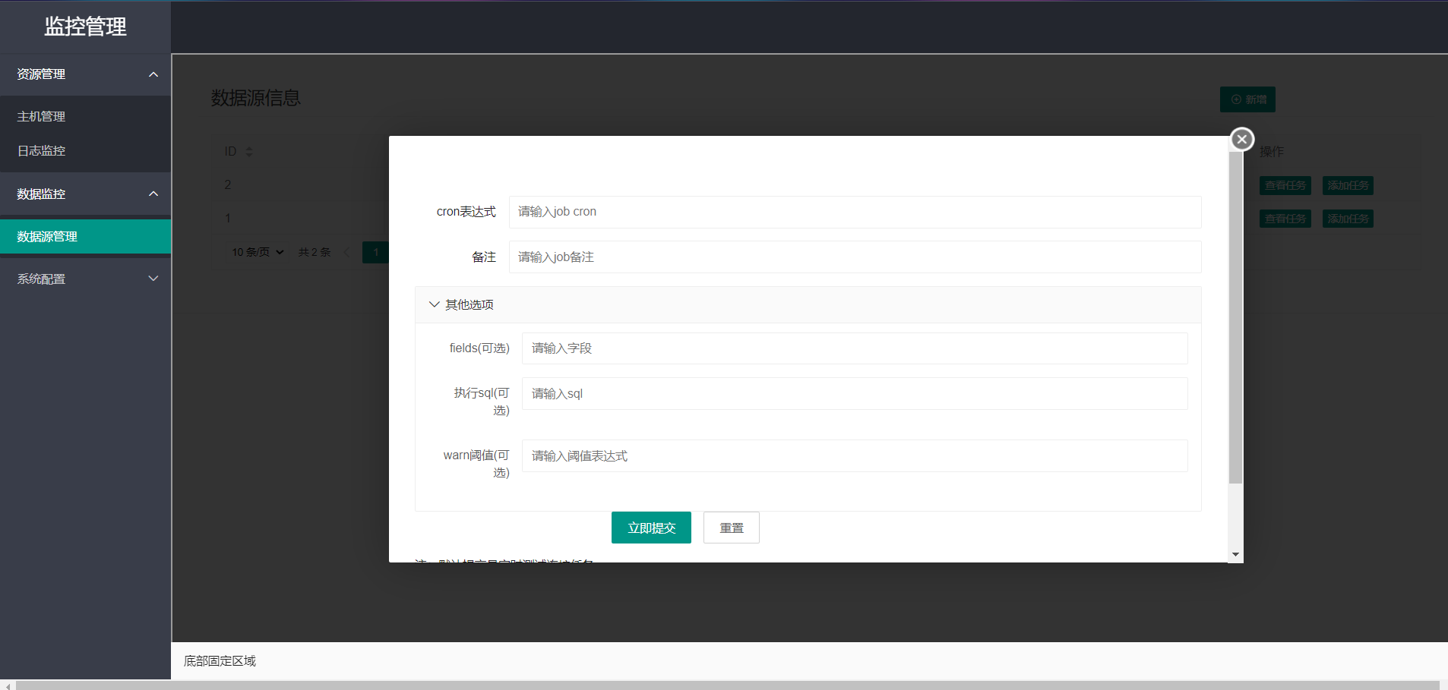Click the 底部固定区域 footer text
Screen dimensions: 1448x690
pyautogui.click(x=220, y=661)
